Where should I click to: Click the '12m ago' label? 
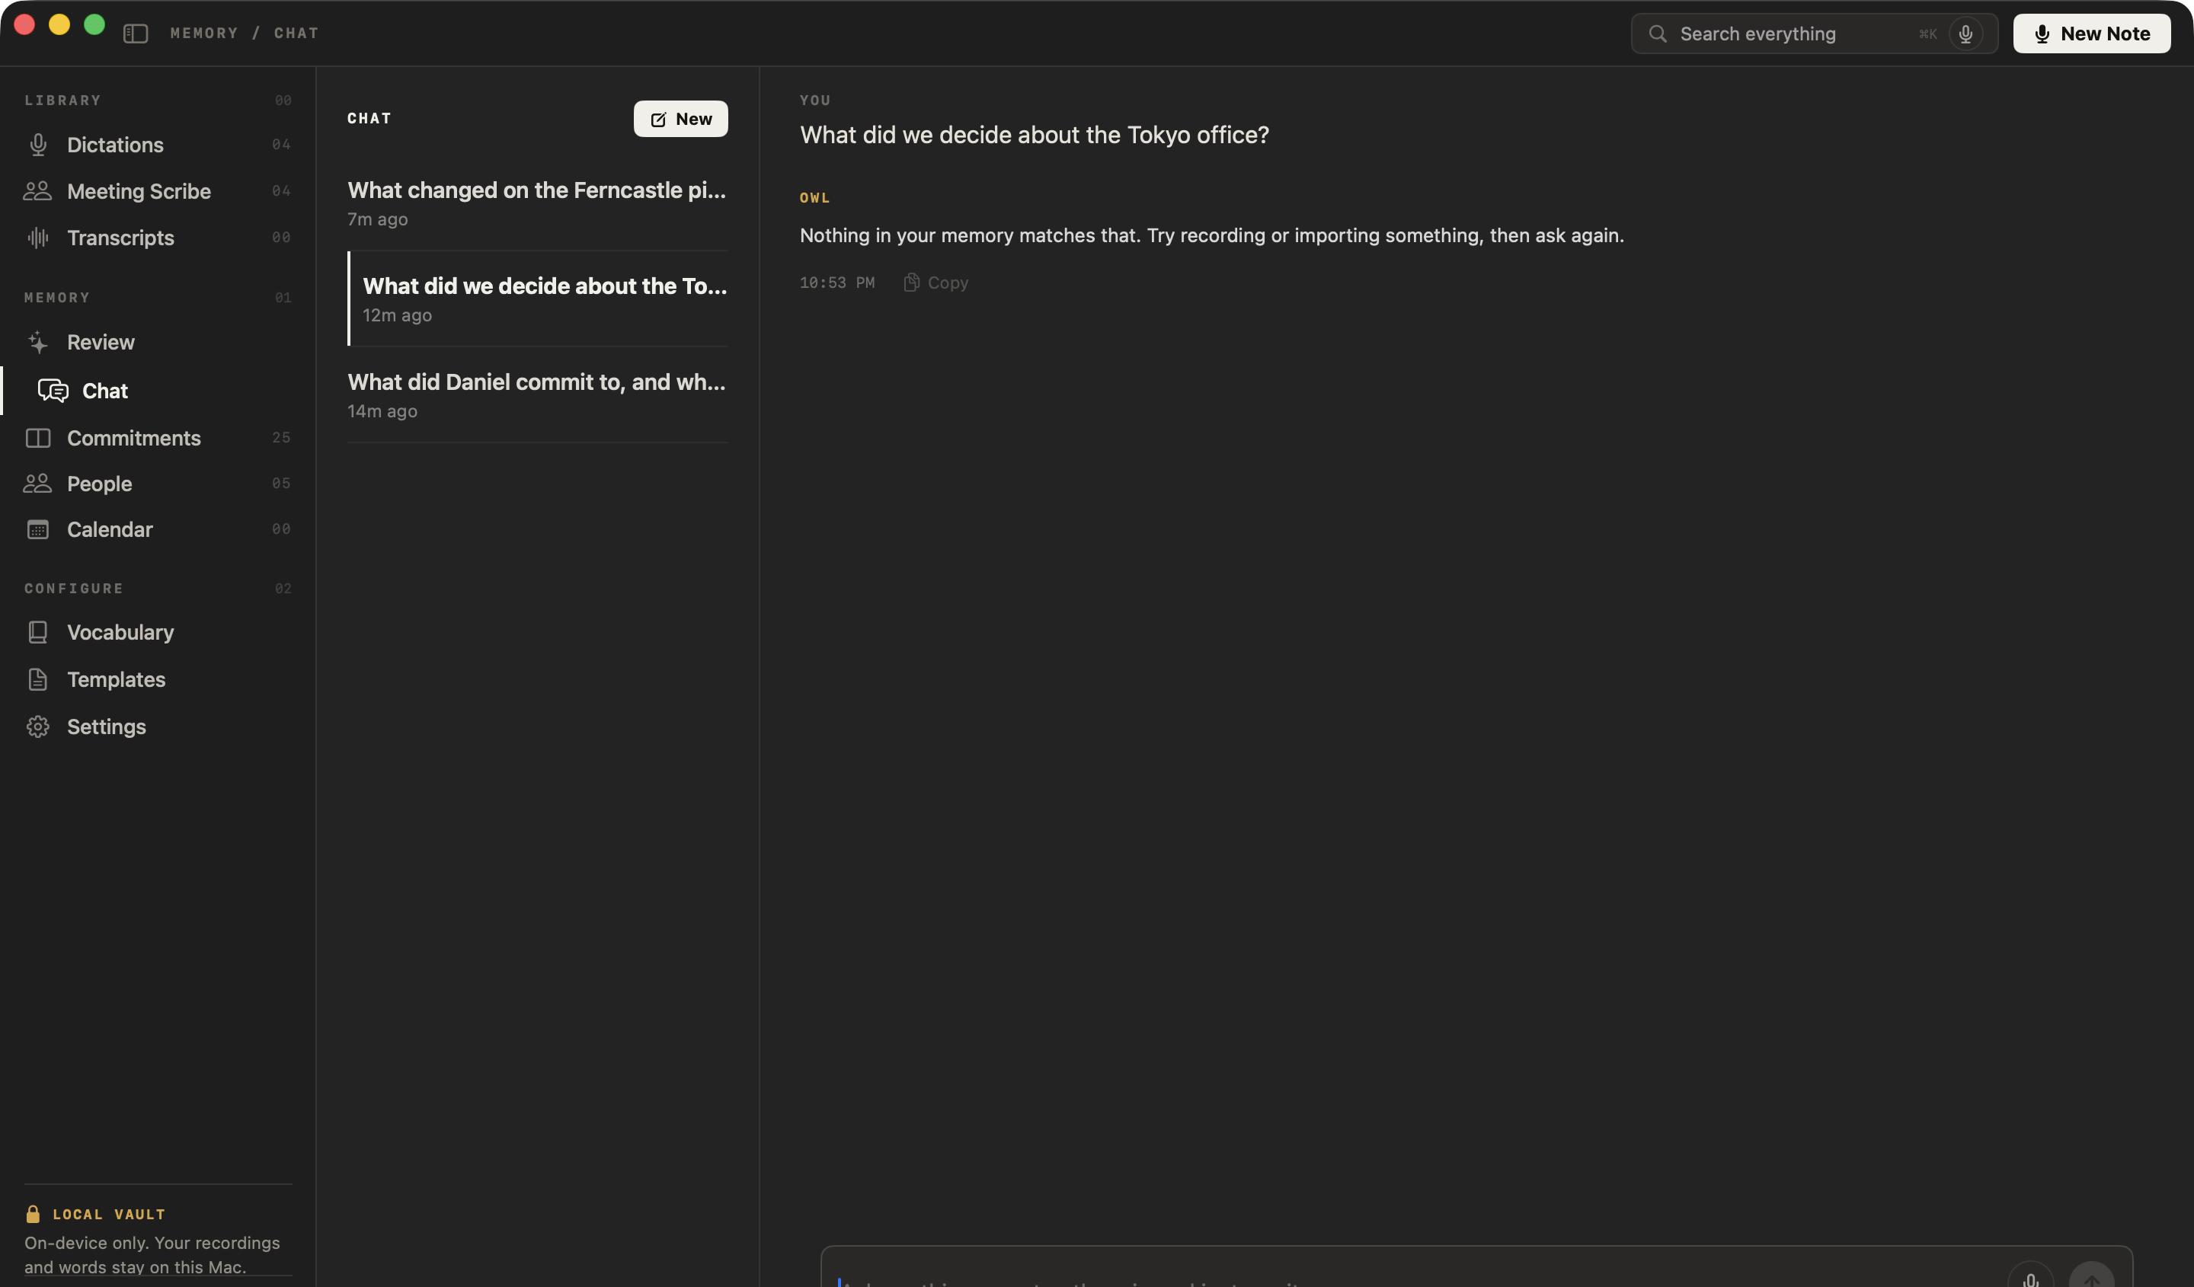tap(397, 315)
